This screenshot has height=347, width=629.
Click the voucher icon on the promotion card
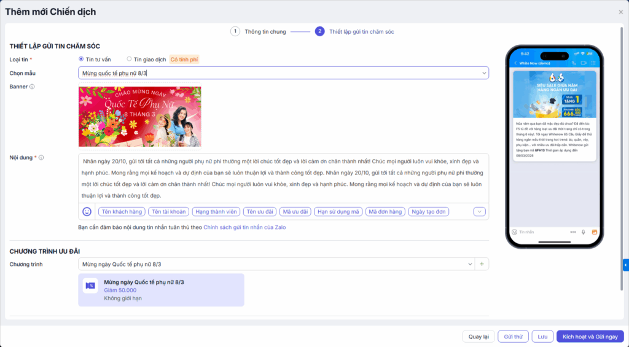(90, 286)
